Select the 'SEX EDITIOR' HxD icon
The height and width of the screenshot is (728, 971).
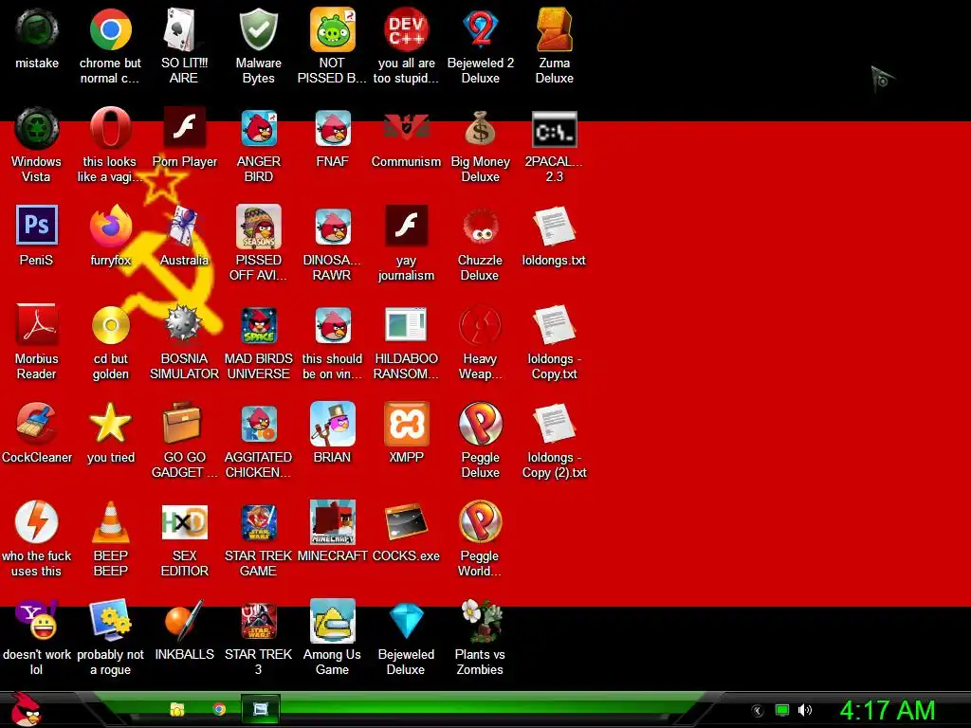tap(184, 522)
